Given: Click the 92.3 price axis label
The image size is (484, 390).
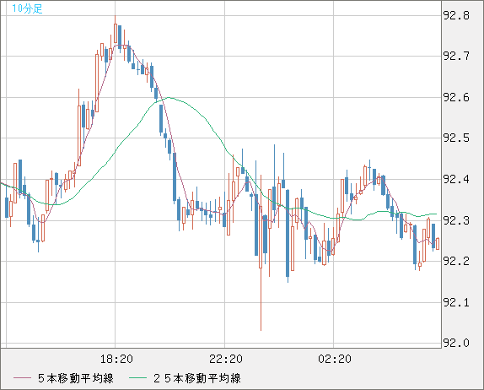Looking at the screenshot, I should (456, 220).
